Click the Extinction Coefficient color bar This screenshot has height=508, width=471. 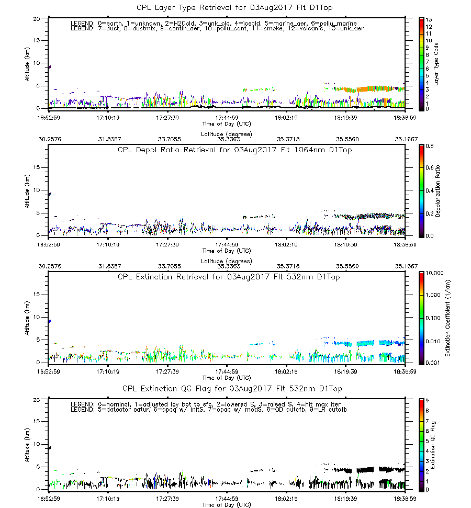[x=421, y=318]
